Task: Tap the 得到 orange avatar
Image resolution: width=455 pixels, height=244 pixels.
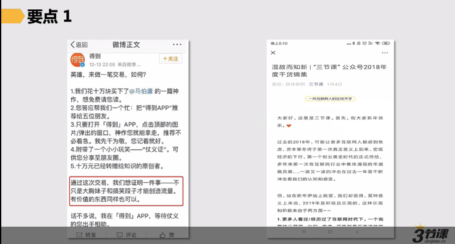Action: [x=77, y=60]
